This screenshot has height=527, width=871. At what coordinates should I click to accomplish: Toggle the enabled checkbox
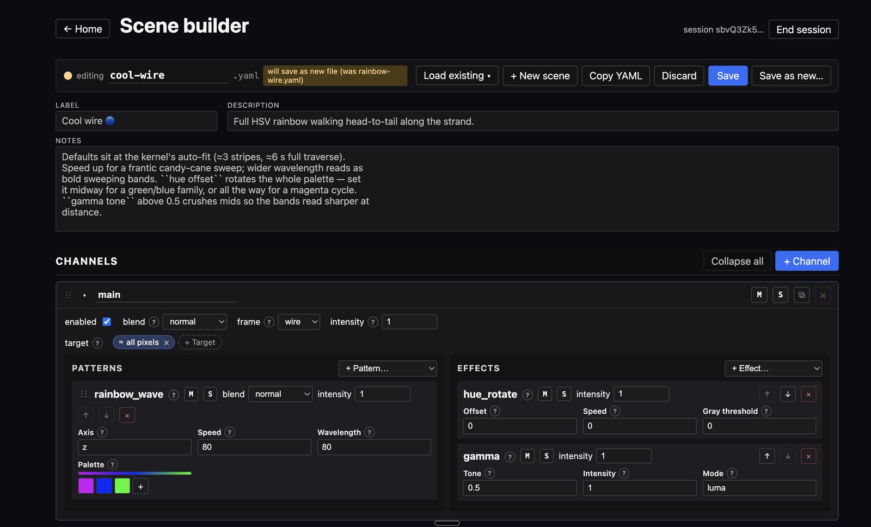(x=107, y=322)
